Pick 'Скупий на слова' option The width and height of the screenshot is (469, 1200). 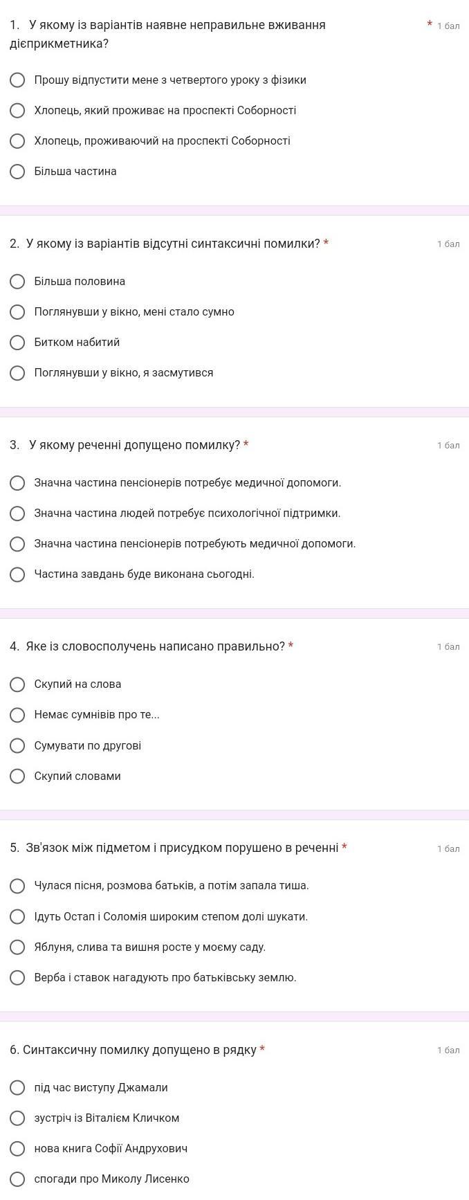(x=18, y=684)
